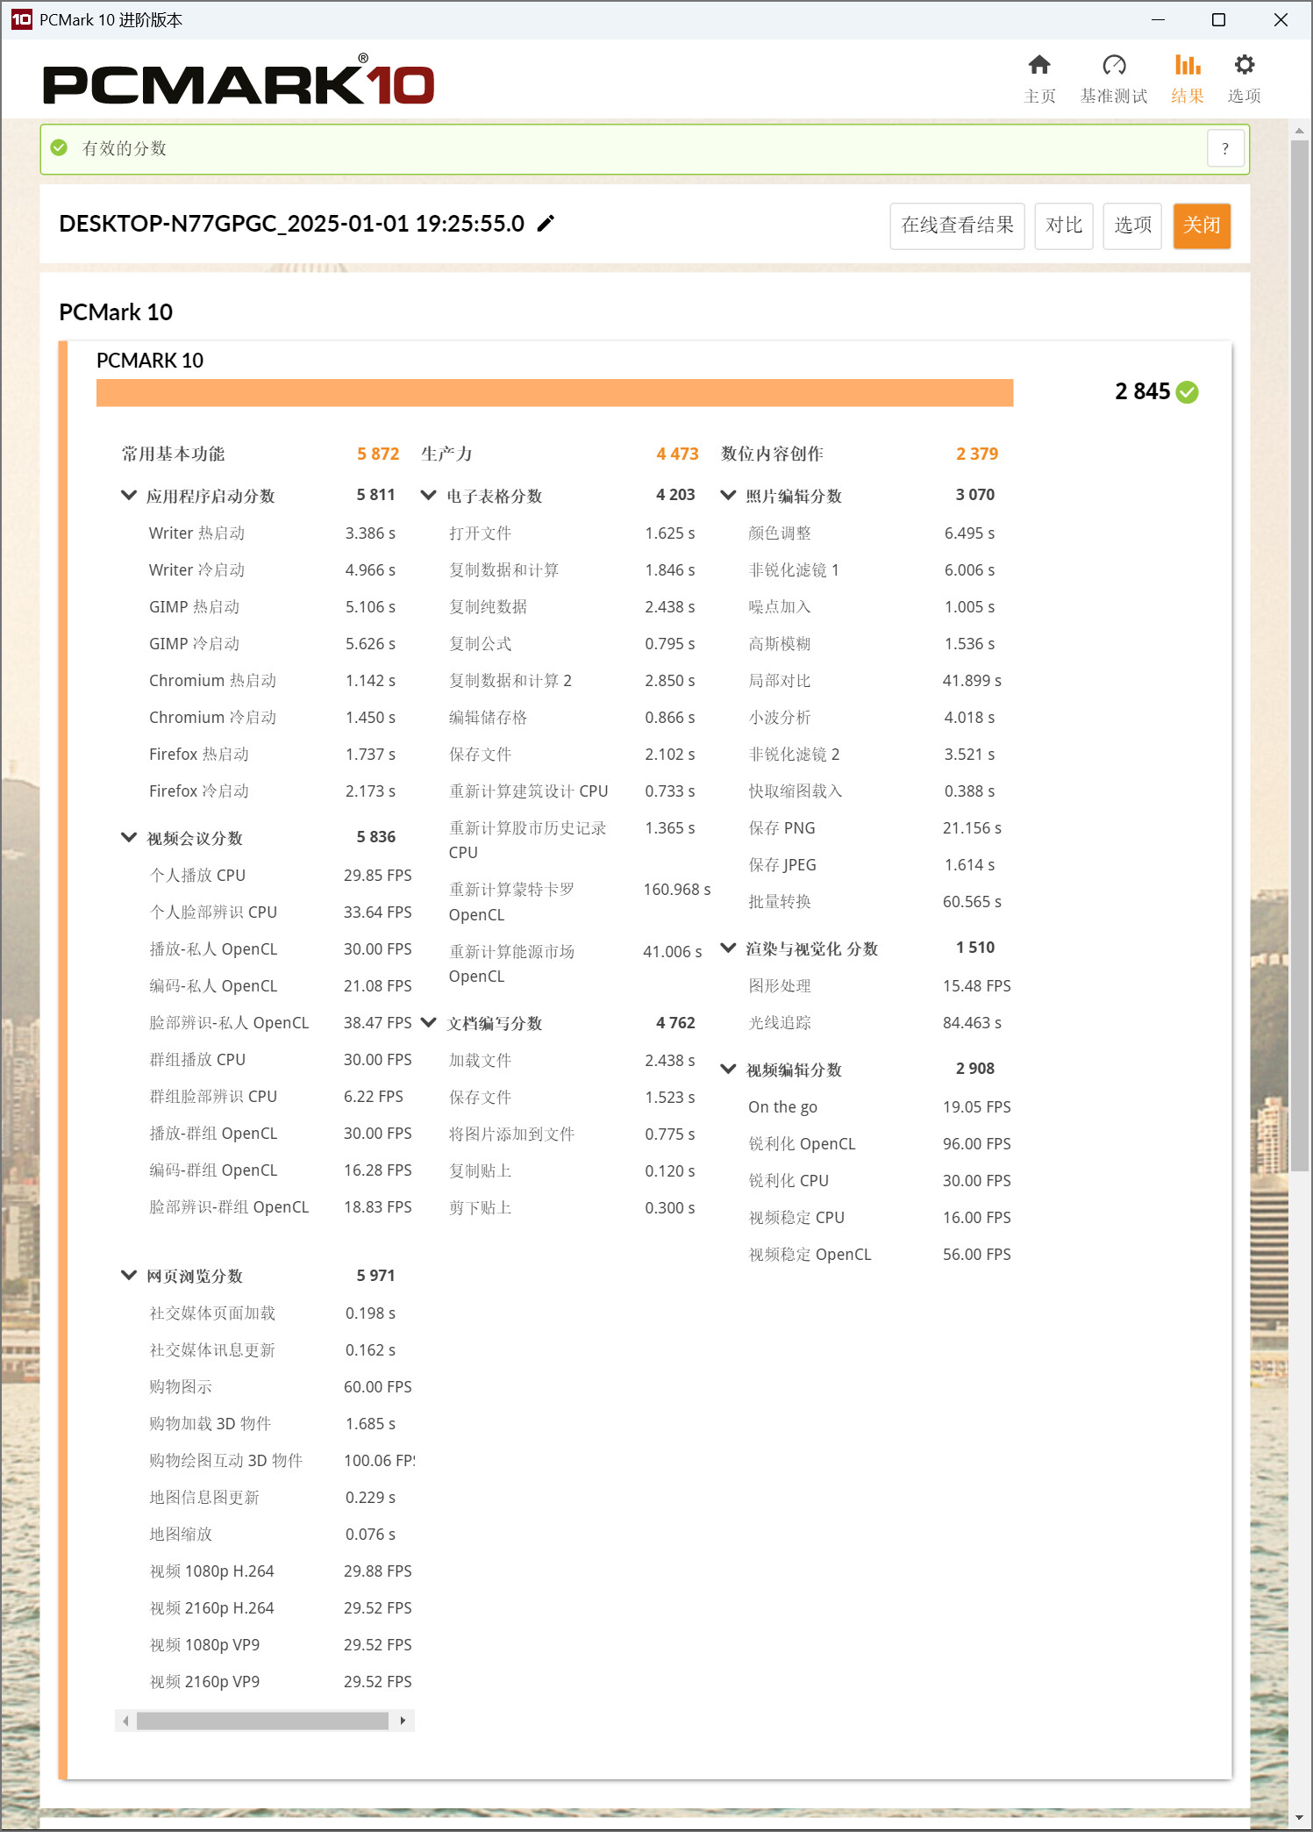Open the Home page icon
The width and height of the screenshot is (1313, 1832).
(1039, 66)
